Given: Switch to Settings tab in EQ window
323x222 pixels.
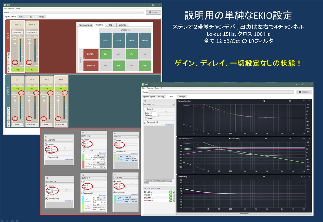Looking at the screenshot, I should 182,97.
